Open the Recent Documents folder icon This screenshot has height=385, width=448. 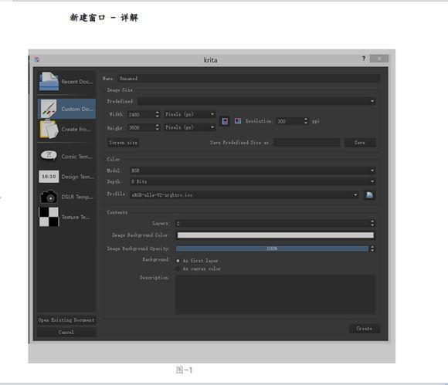coord(49,81)
